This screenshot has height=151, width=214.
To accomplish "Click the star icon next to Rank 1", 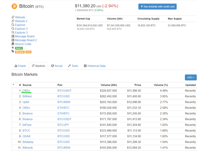I will pyautogui.click(x=13, y=48).
